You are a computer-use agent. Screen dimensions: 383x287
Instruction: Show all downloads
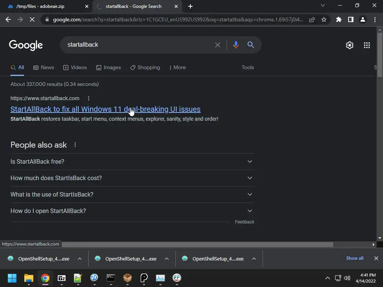355,258
